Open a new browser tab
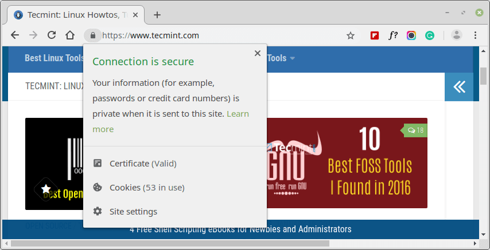The width and height of the screenshot is (490, 250). click(x=157, y=15)
